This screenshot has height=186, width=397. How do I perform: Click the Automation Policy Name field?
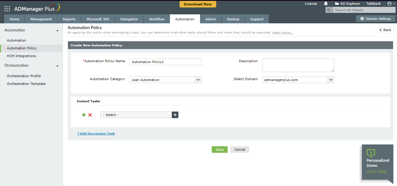pos(165,62)
